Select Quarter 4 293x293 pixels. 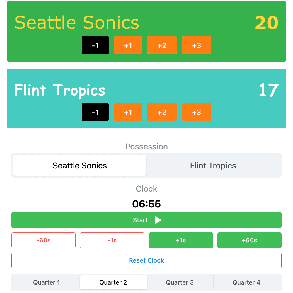pyautogui.click(x=246, y=282)
